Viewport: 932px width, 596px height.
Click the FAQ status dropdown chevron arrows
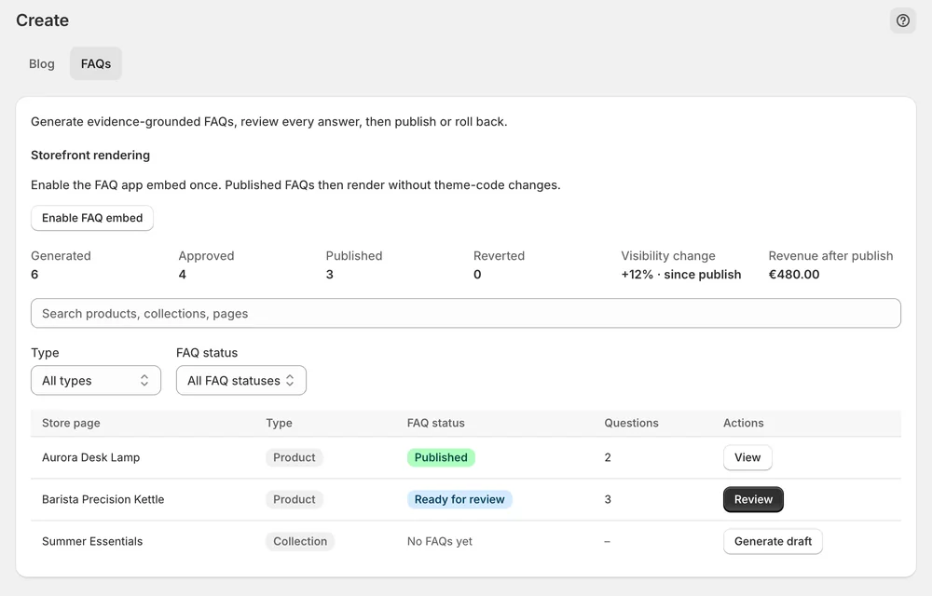[290, 381]
